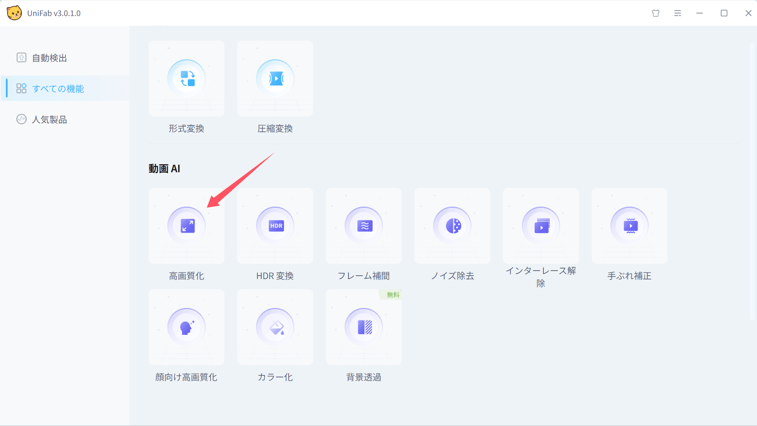Click the 高画質化 text label
Image resolution: width=757 pixels, height=426 pixels.
pos(187,276)
